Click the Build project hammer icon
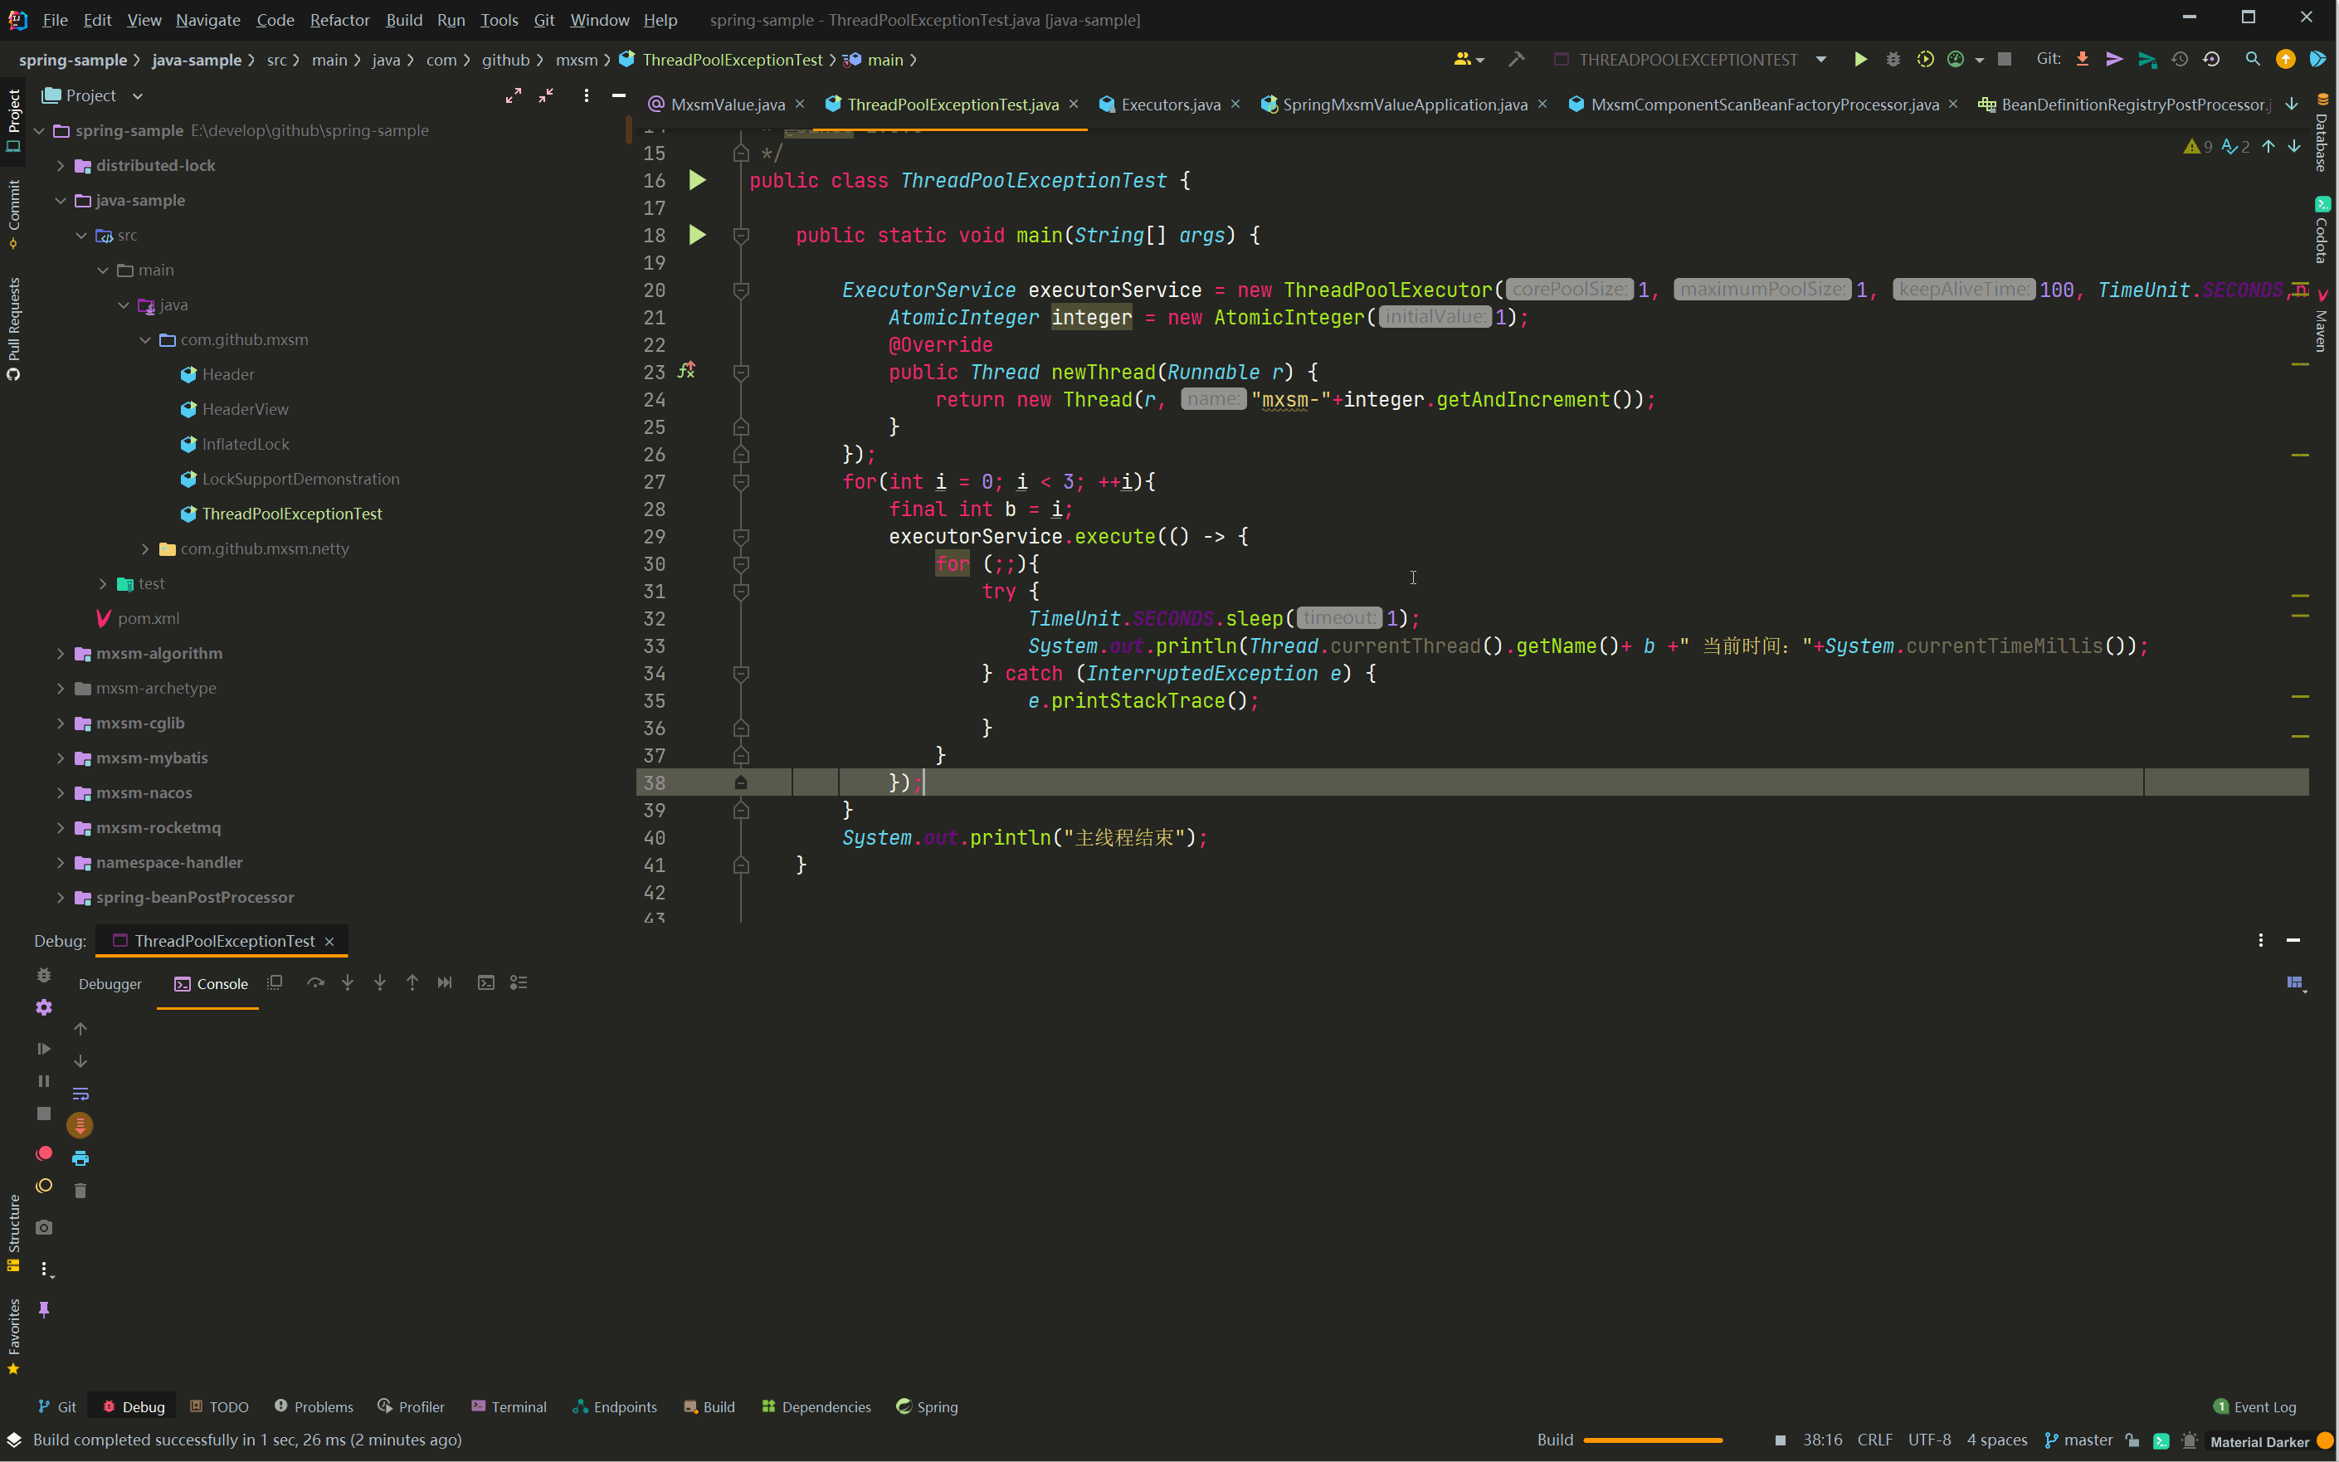The height and width of the screenshot is (1462, 2339). pos(1515,60)
